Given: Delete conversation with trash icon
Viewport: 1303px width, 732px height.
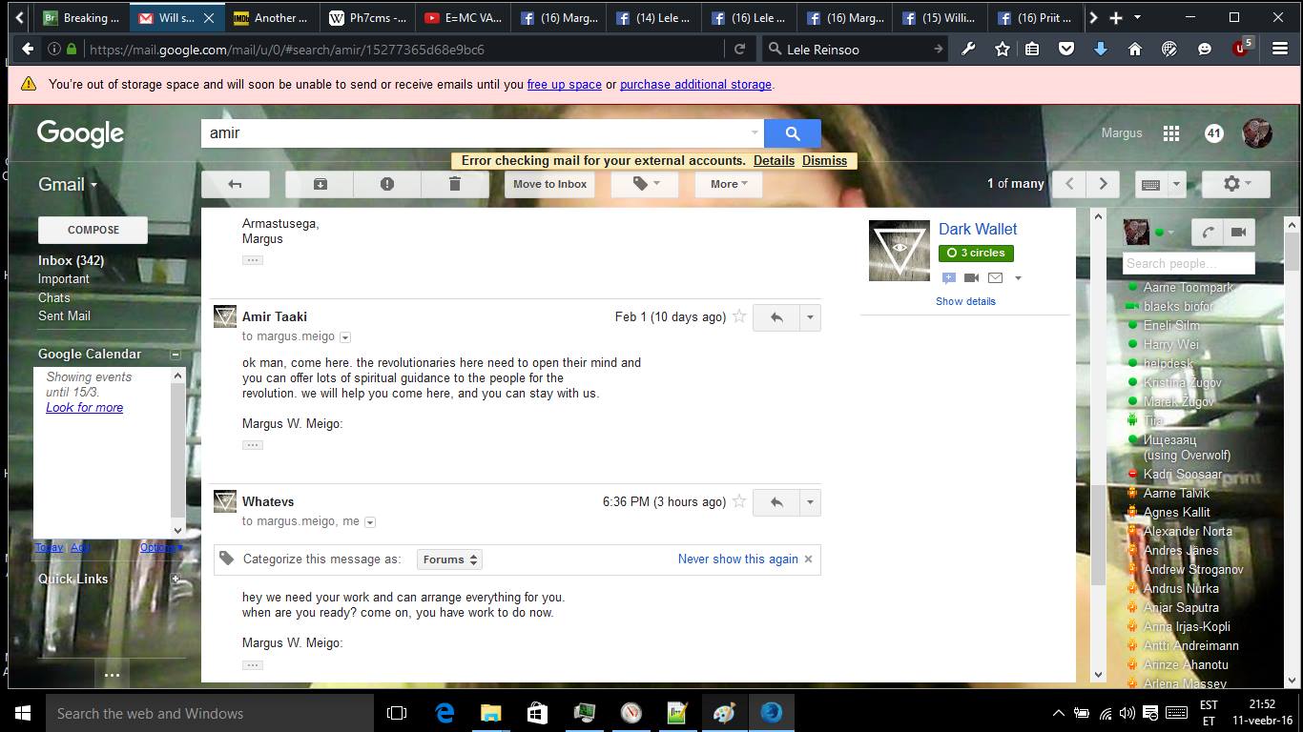Looking at the screenshot, I should click(455, 184).
